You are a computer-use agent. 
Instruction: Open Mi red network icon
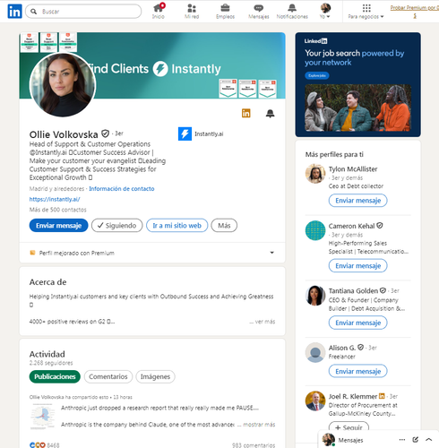192,11
